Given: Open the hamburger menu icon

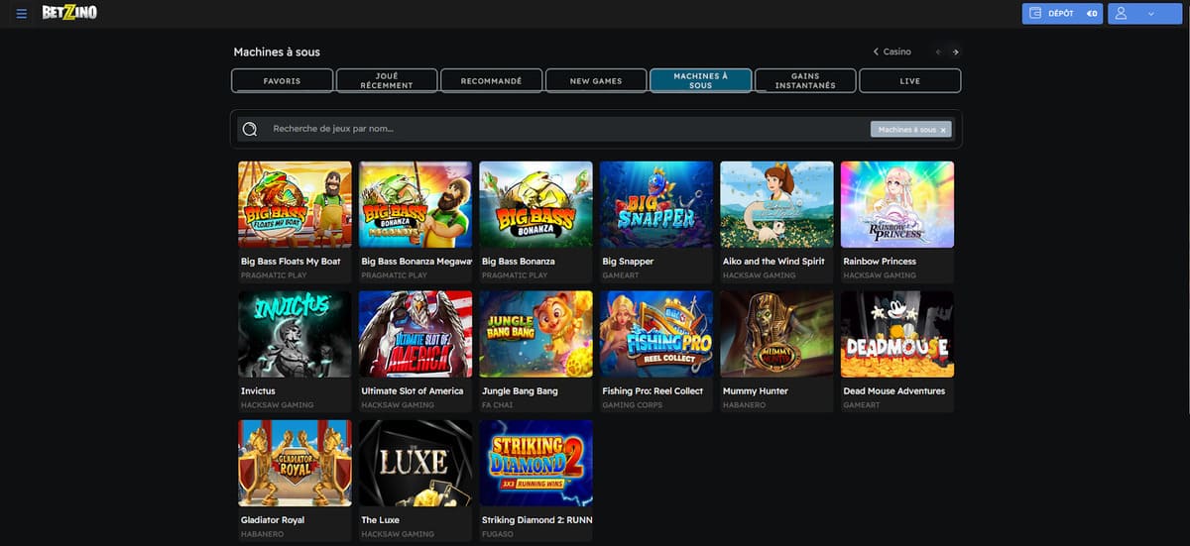Looking at the screenshot, I should click(22, 14).
